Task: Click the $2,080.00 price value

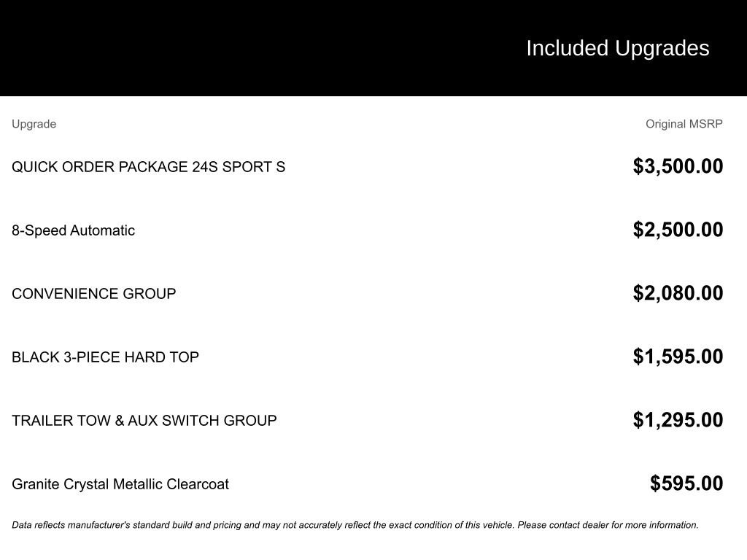Action: tap(678, 293)
